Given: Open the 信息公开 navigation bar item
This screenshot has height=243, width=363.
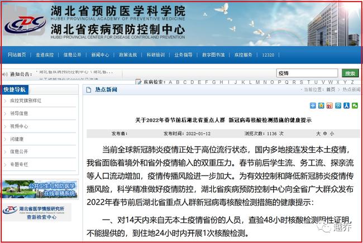Looking at the screenshot, I should 73,55.
